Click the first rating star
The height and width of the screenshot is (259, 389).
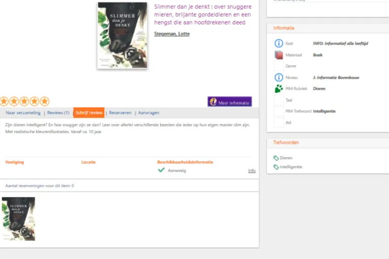[4, 101]
